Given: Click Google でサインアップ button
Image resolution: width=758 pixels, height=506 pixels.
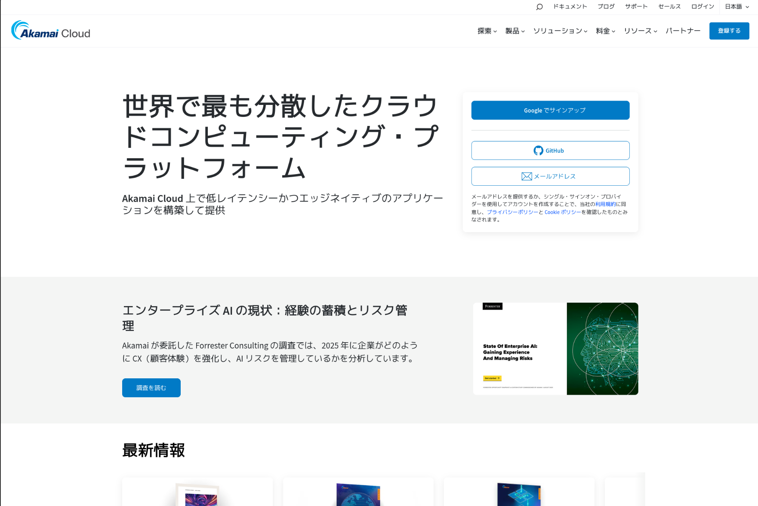Looking at the screenshot, I should [550, 110].
